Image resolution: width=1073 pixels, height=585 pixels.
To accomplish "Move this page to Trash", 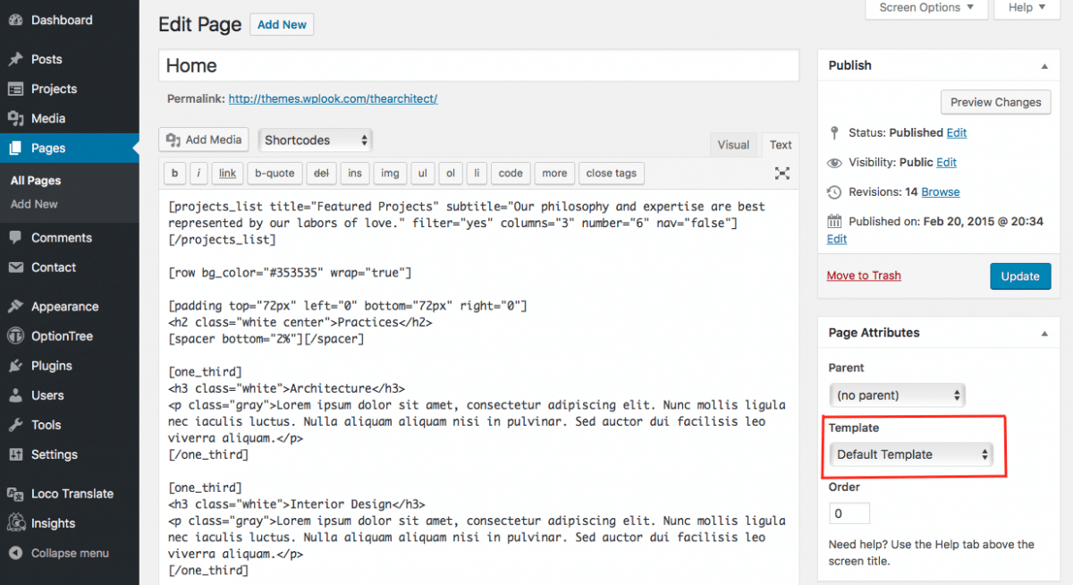I will pyautogui.click(x=863, y=276).
